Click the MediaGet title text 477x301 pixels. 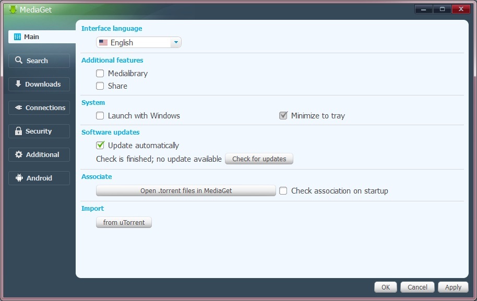tap(35, 10)
